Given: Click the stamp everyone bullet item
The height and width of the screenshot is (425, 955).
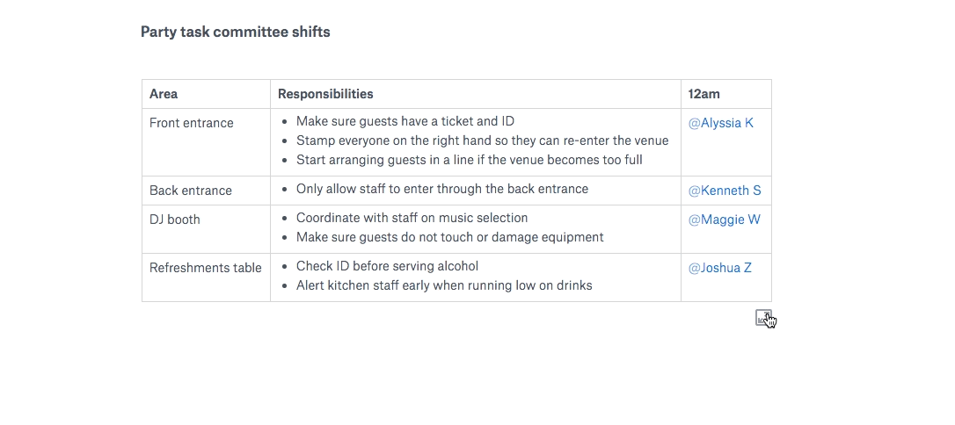Looking at the screenshot, I should click(x=482, y=140).
